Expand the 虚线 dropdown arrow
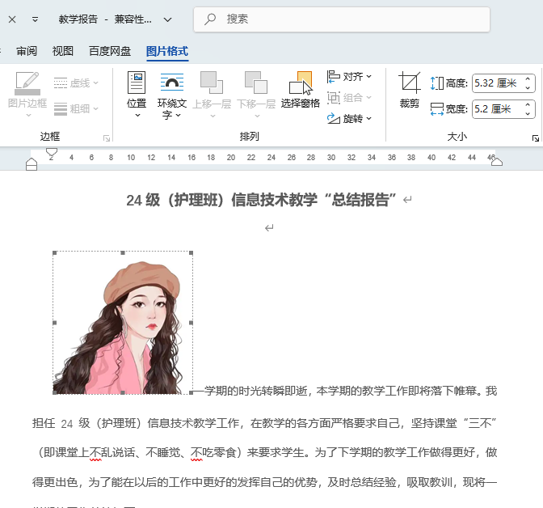The width and height of the screenshot is (543, 508). 95,83
